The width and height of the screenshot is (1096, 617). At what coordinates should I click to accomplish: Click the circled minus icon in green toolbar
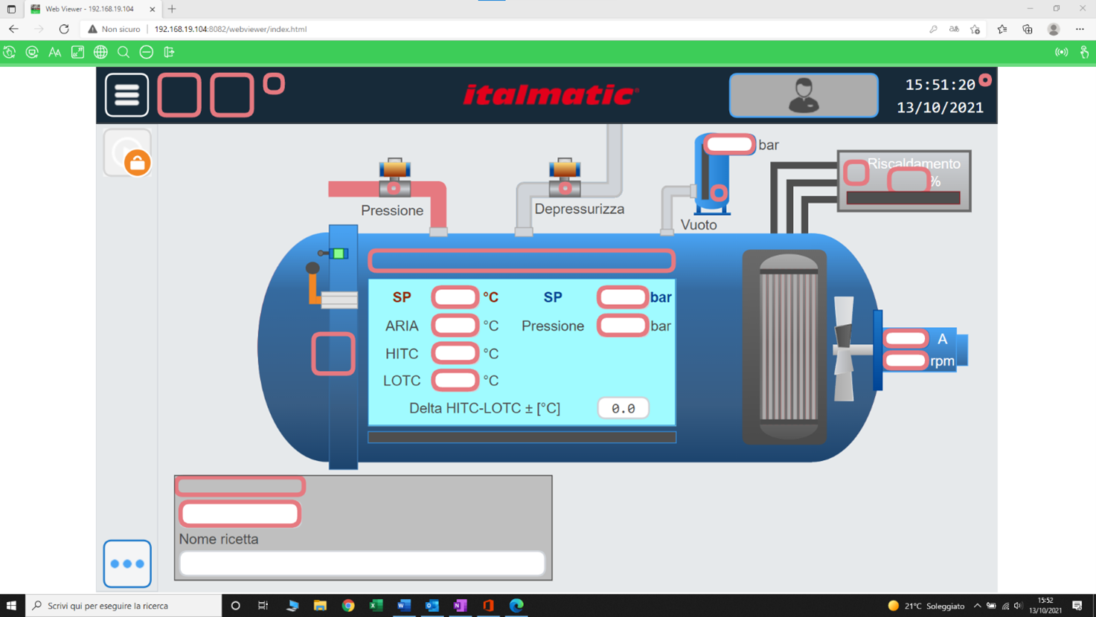point(147,52)
